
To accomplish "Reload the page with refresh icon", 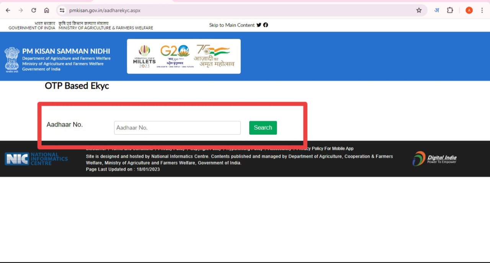I will coord(34,10).
